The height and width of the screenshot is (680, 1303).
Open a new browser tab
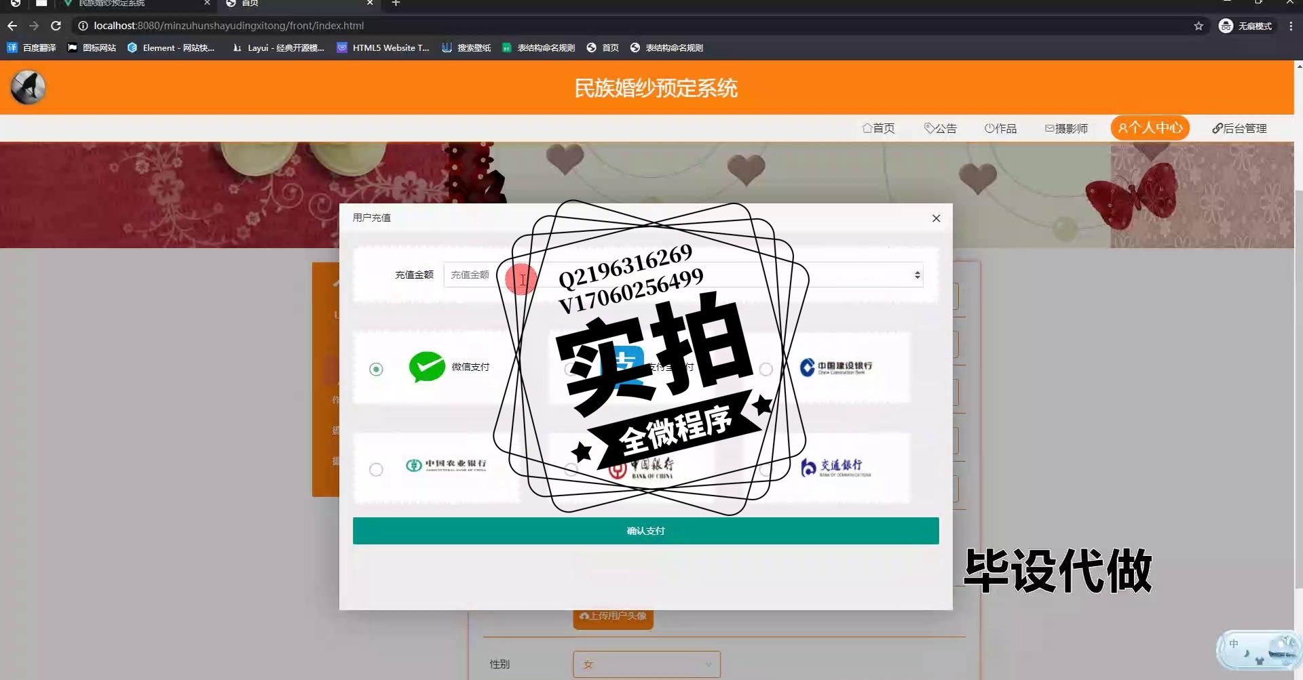[396, 3]
